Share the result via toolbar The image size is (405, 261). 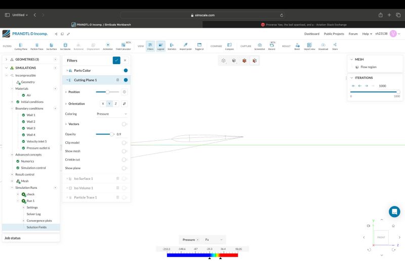pos(335,46)
